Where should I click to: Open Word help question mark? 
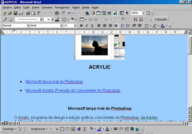pyautogui.click(x=148, y=13)
